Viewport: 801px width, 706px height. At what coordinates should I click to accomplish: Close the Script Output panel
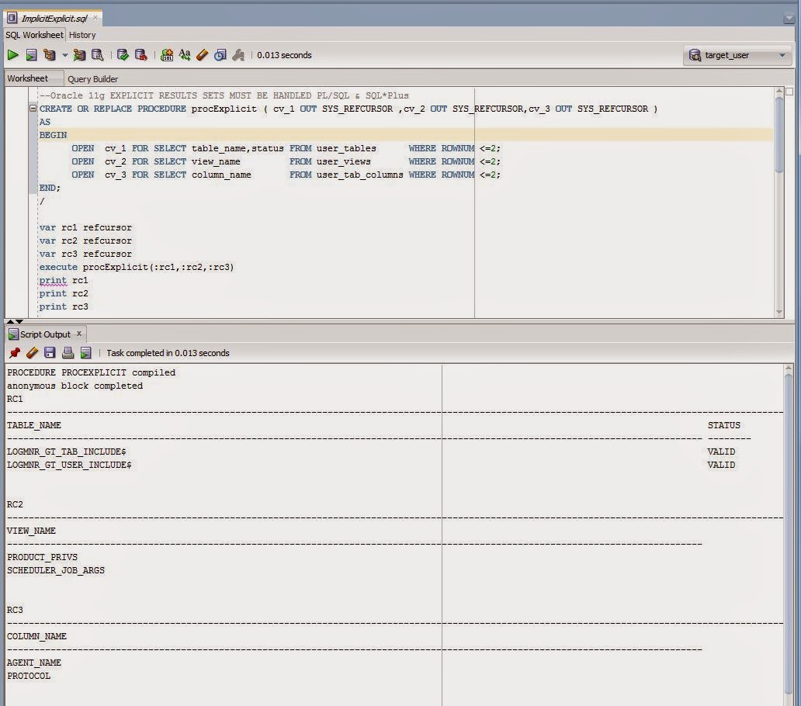(x=79, y=334)
